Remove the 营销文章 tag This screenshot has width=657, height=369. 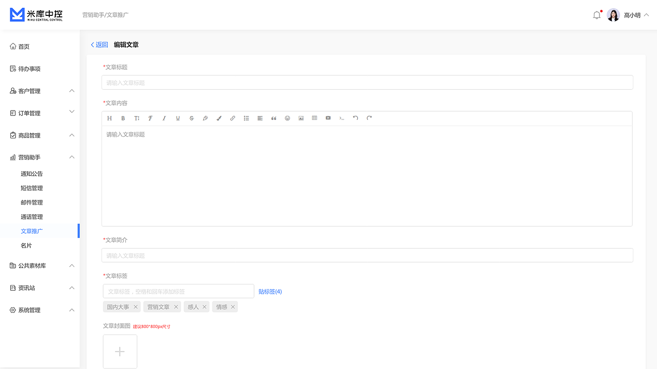point(176,307)
